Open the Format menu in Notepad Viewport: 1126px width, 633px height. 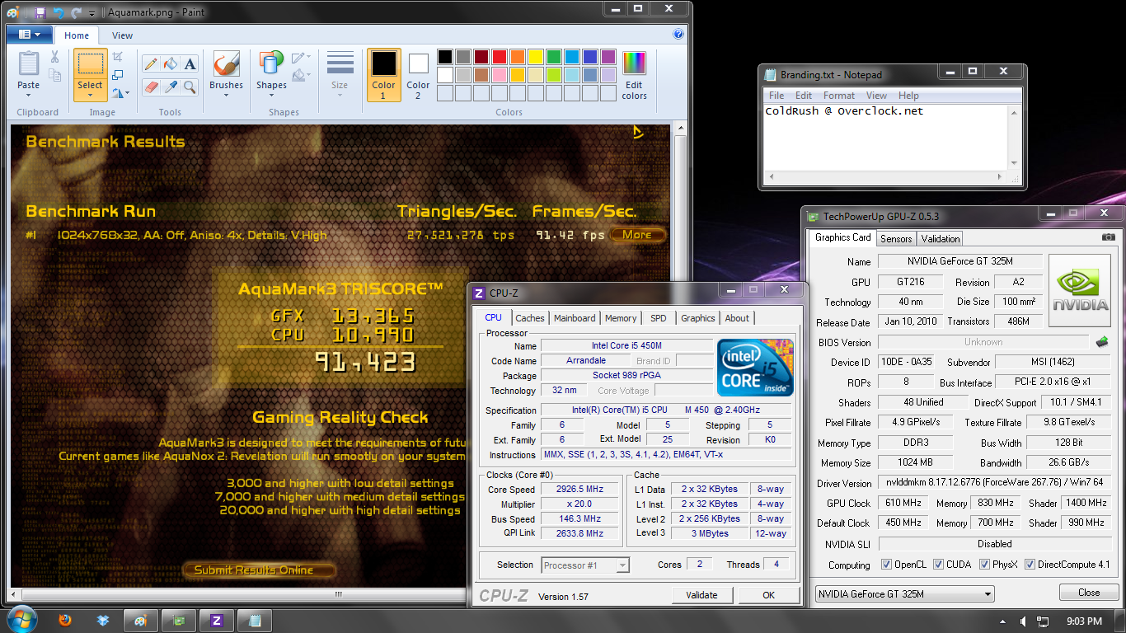[x=839, y=96]
